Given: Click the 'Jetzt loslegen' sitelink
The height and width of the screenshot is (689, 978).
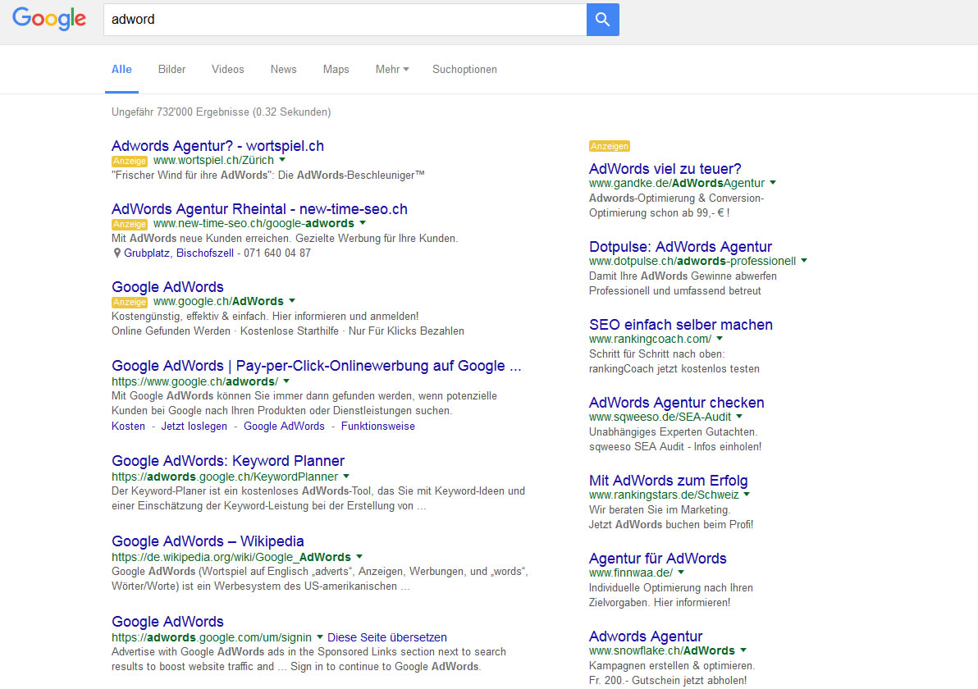Looking at the screenshot, I should tap(194, 427).
